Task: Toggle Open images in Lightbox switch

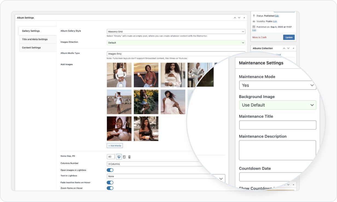Action: [x=110, y=170]
